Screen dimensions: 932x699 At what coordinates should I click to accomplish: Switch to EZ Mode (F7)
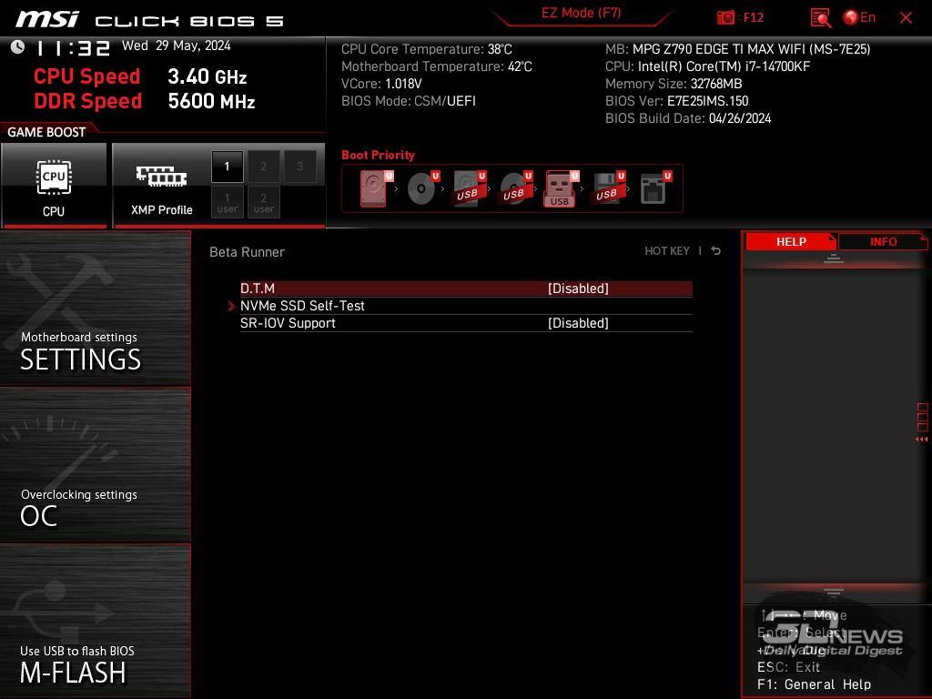click(581, 13)
